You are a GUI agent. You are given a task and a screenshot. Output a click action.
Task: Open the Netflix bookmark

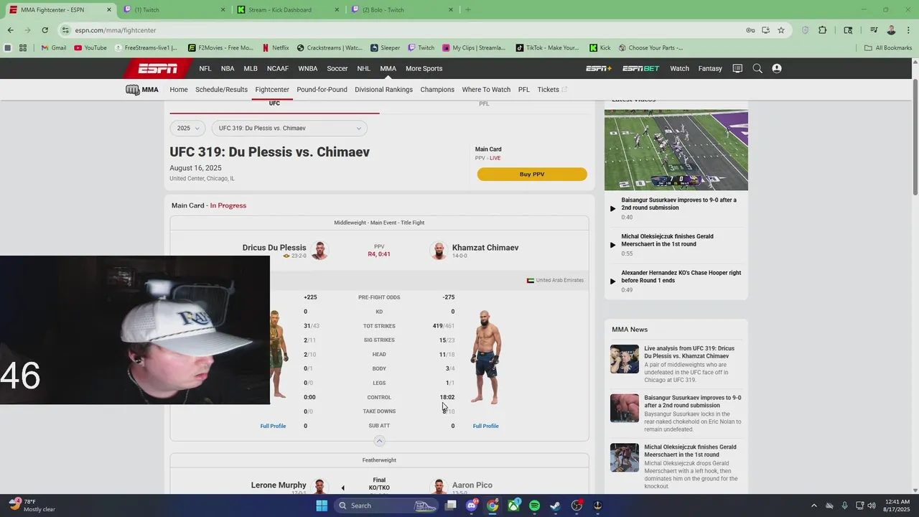(x=276, y=48)
